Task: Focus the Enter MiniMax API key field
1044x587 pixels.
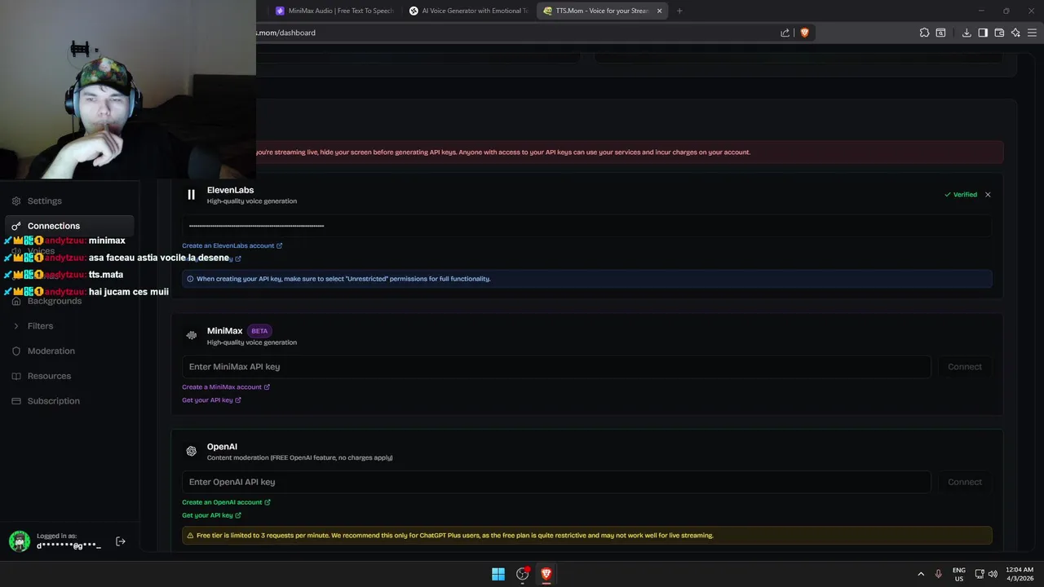Action: [556, 367]
